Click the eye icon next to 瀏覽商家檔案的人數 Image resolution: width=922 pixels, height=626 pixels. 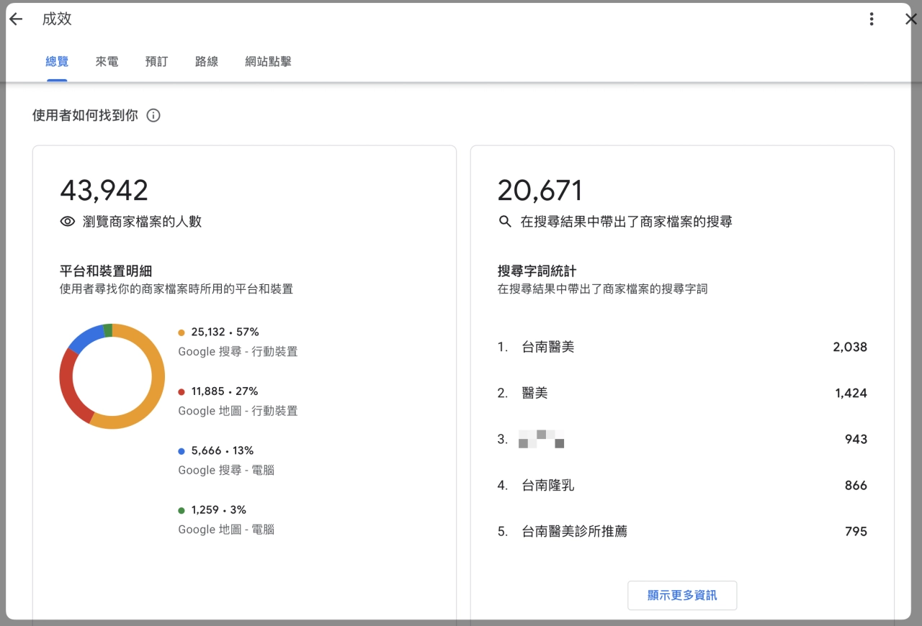click(68, 222)
